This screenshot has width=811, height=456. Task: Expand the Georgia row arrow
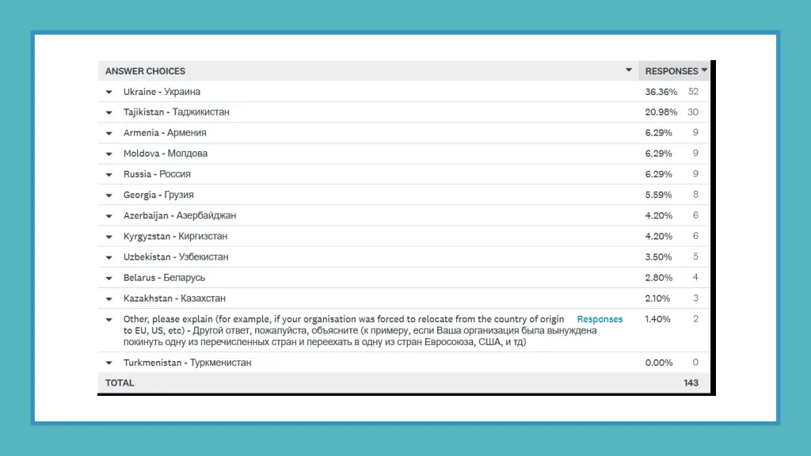[x=109, y=195]
